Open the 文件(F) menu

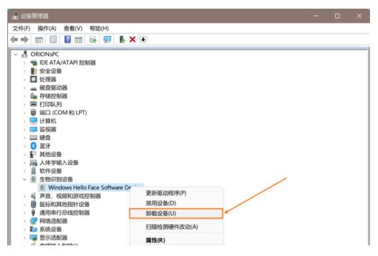(x=21, y=29)
